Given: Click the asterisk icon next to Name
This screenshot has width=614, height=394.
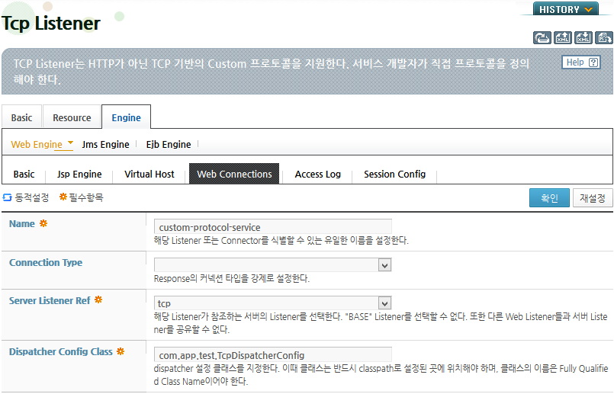Looking at the screenshot, I should [x=43, y=223].
